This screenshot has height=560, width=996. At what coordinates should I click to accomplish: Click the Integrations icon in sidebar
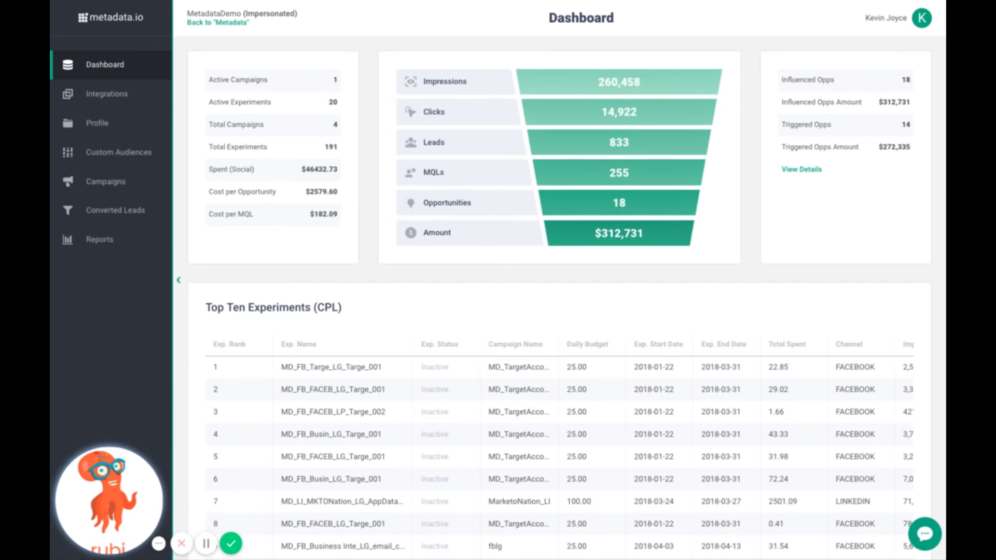[x=67, y=94]
